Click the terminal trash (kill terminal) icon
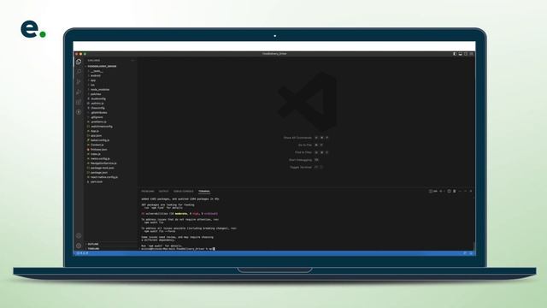The width and height of the screenshot is (547, 308). click(454, 191)
